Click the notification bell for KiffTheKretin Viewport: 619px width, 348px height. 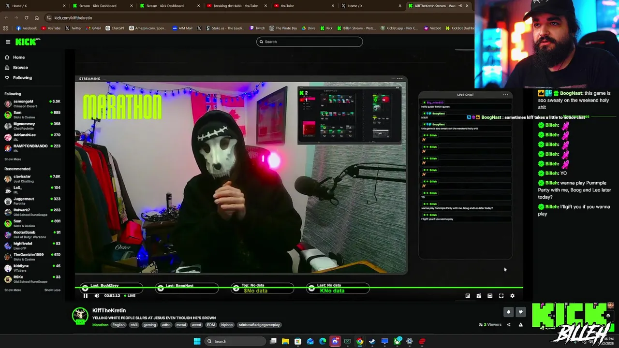tap(508, 312)
